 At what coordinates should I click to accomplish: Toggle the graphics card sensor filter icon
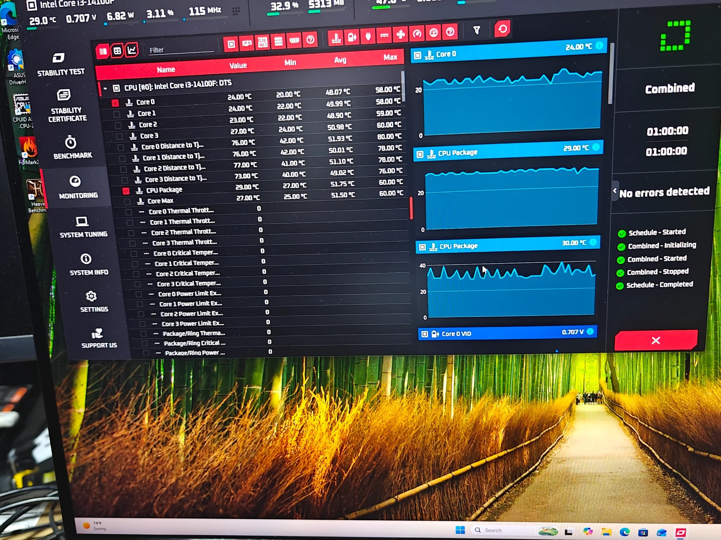pyautogui.click(x=247, y=43)
